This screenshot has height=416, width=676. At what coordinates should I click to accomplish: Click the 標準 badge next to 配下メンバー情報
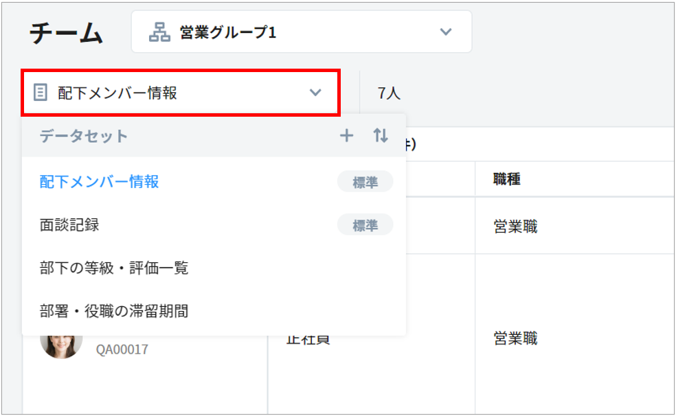click(365, 182)
